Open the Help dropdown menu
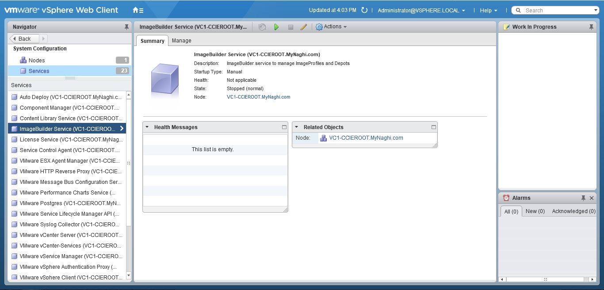Viewport: 604px width, 290px height. (x=489, y=11)
